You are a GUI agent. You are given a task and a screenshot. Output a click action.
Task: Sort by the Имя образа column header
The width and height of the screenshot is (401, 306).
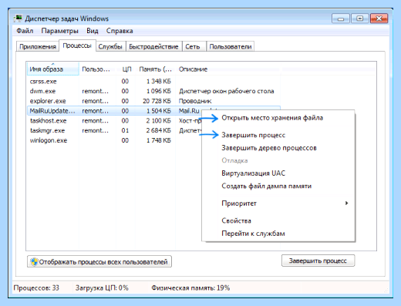pyautogui.click(x=53, y=69)
